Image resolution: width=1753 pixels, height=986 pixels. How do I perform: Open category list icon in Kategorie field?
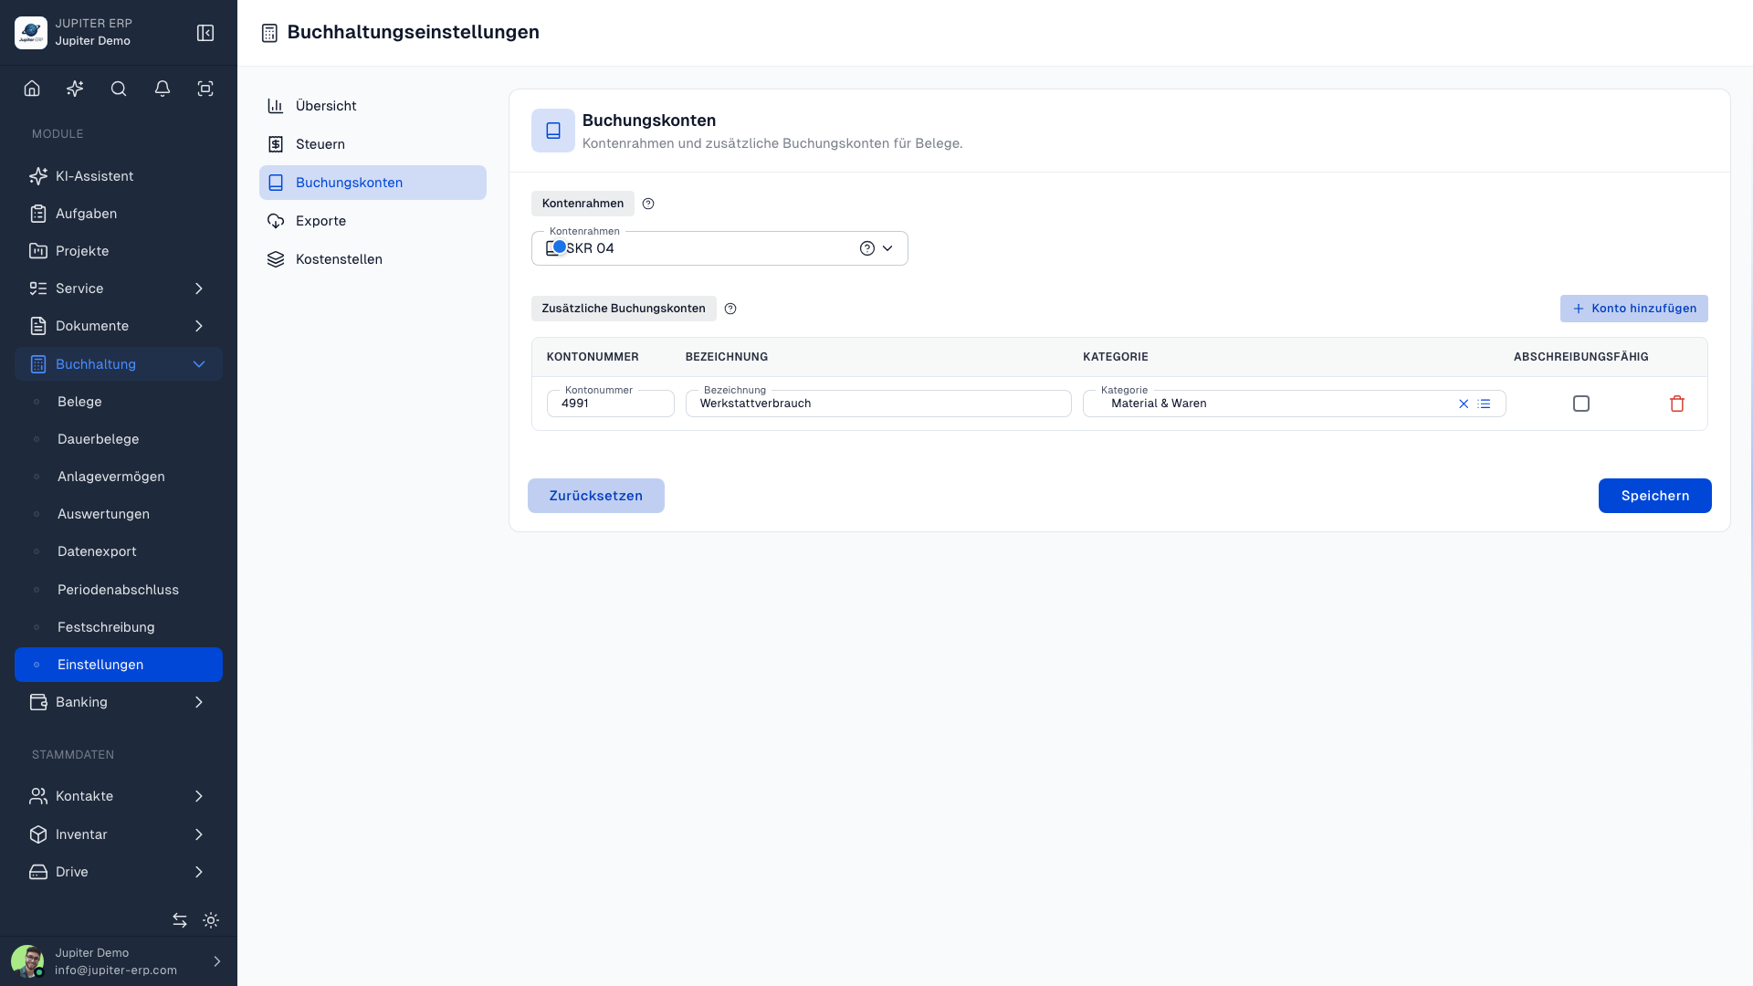coord(1485,404)
